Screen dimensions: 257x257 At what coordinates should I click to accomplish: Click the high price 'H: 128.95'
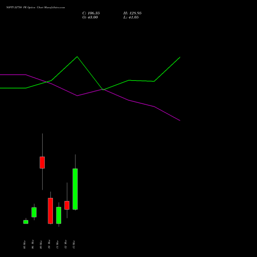pyautogui.click(x=133, y=13)
